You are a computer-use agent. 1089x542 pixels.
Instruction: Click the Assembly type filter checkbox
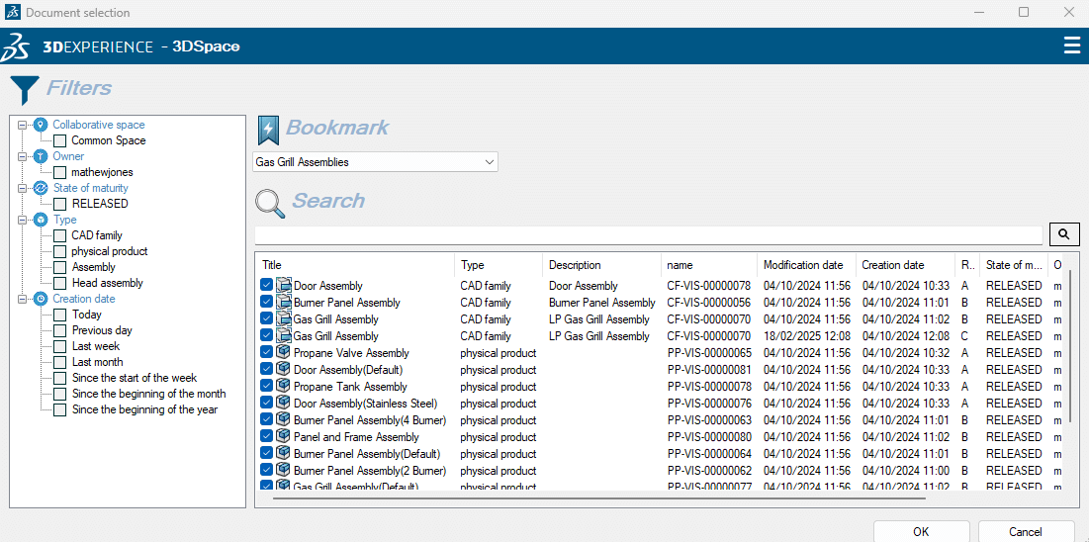click(60, 267)
